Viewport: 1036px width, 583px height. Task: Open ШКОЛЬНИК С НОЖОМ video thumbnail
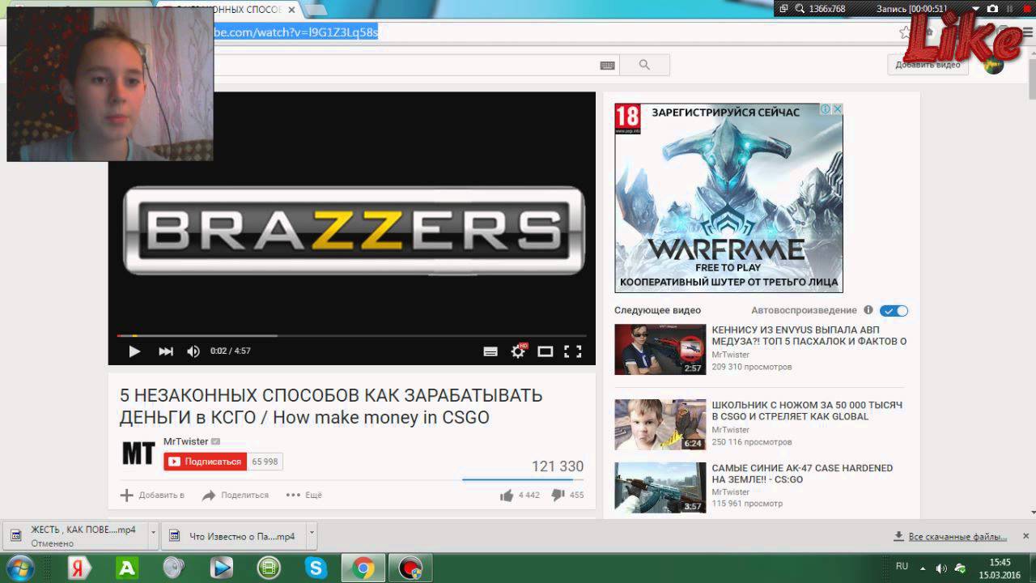660,424
